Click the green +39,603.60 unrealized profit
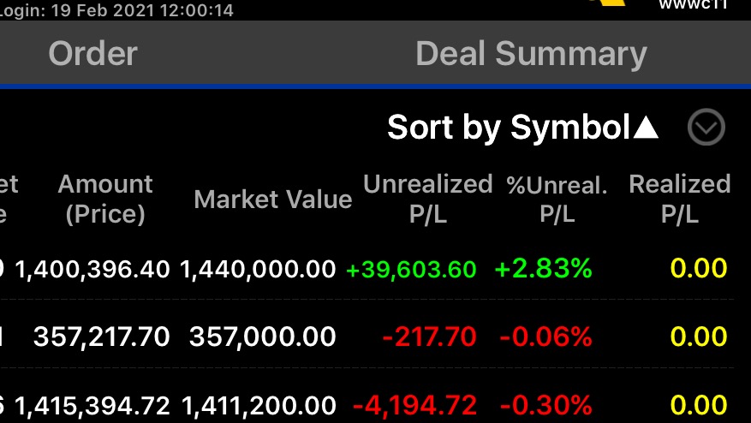Screen dimensions: 751x423 point(411,270)
